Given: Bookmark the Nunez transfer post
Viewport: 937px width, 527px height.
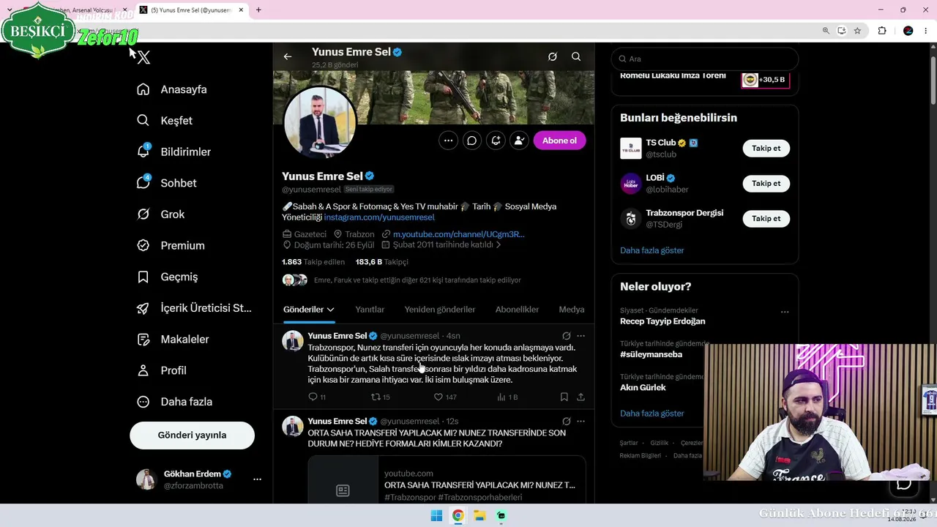Looking at the screenshot, I should [x=564, y=397].
